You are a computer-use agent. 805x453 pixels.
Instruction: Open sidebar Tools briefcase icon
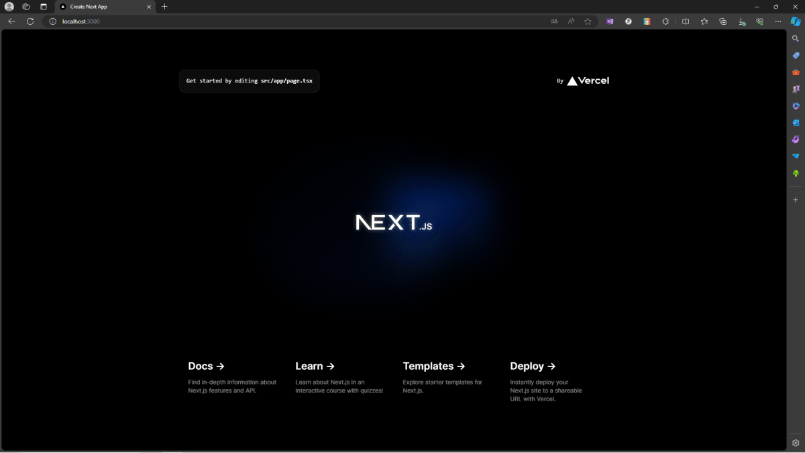click(796, 72)
